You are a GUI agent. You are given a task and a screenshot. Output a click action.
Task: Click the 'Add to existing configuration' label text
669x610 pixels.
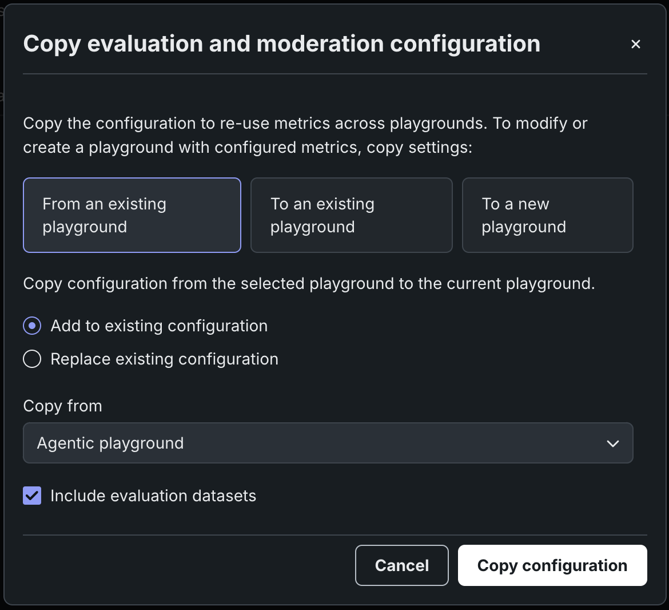click(159, 326)
